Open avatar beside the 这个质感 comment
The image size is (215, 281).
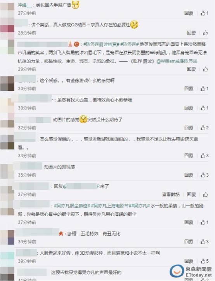pyautogui.click(x=7, y=83)
